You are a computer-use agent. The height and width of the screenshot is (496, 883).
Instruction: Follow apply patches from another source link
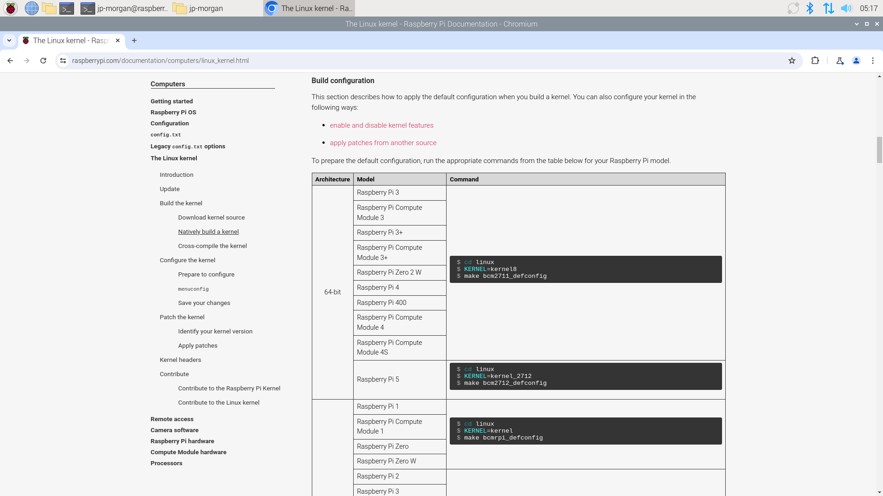point(383,143)
